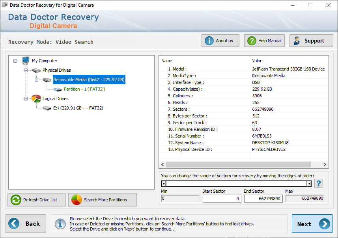Screen dimensions: 338x238
Task: Click the Min sector field
Action: [x=180, y=198]
